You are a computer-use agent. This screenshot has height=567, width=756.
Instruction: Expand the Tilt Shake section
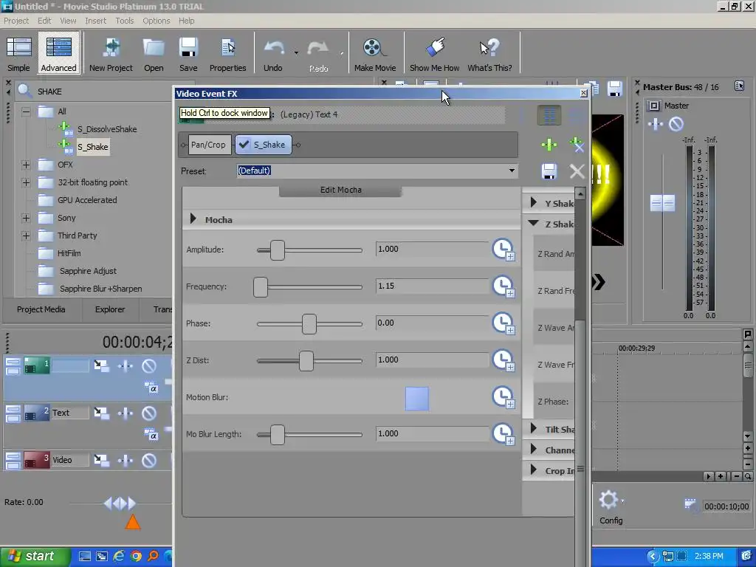pyautogui.click(x=533, y=429)
